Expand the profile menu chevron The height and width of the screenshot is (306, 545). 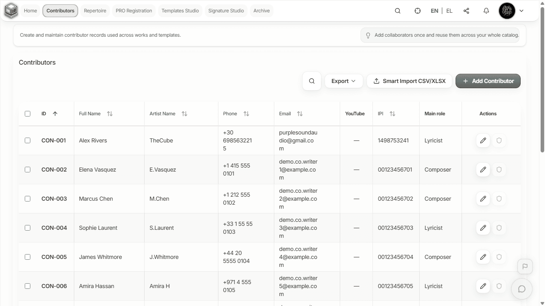521,11
